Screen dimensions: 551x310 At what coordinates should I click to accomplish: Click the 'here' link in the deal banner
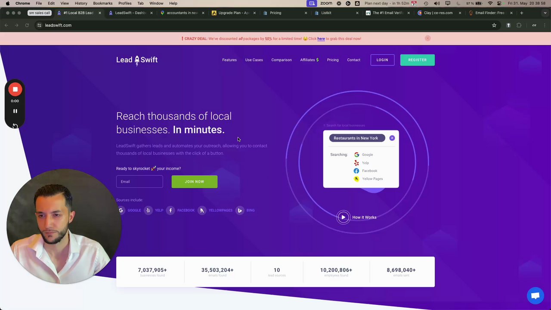(x=321, y=39)
